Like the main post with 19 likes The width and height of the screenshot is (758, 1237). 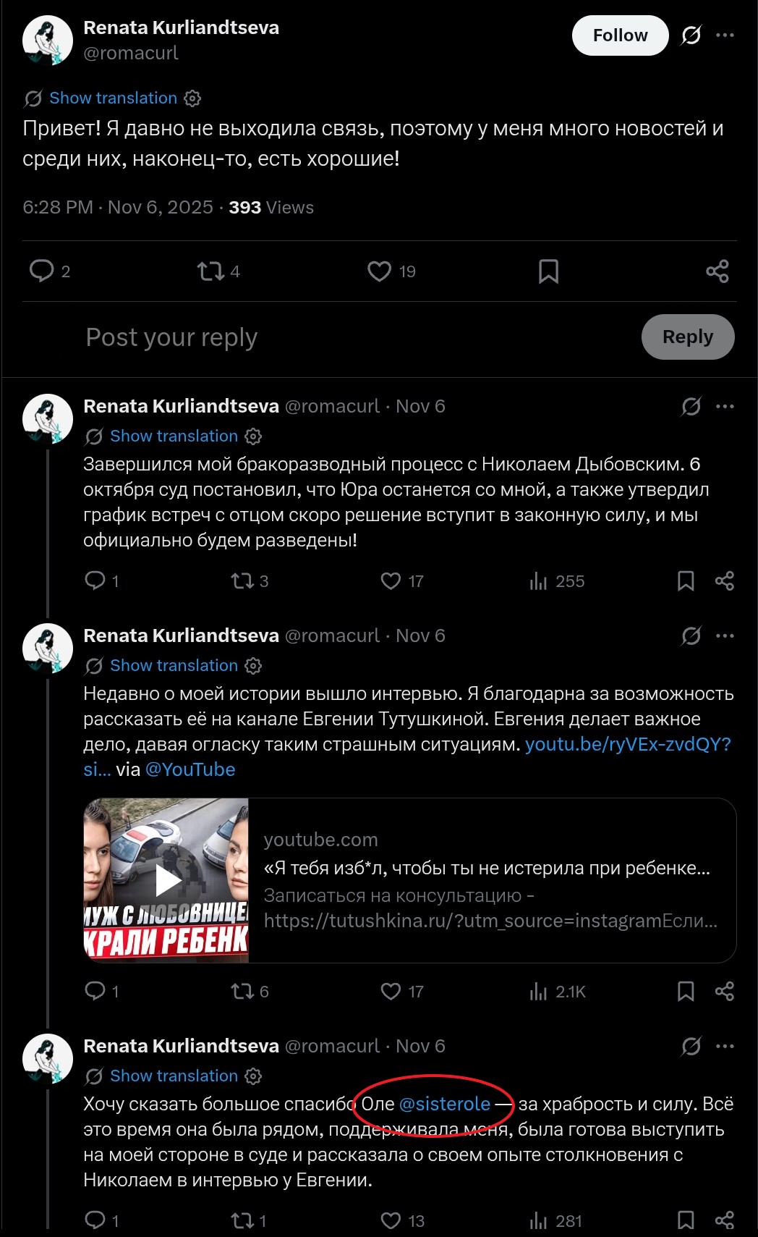380,271
